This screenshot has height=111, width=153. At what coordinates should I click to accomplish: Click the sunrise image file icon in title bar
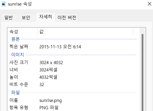coord(3,4)
